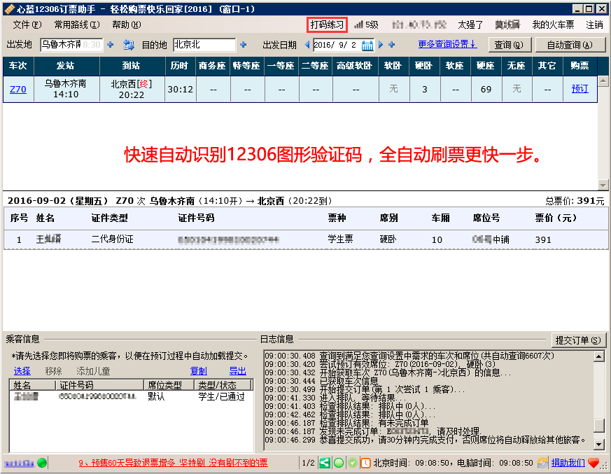Click the 提交订单 button
611x474 pixels.
point(577,340)
